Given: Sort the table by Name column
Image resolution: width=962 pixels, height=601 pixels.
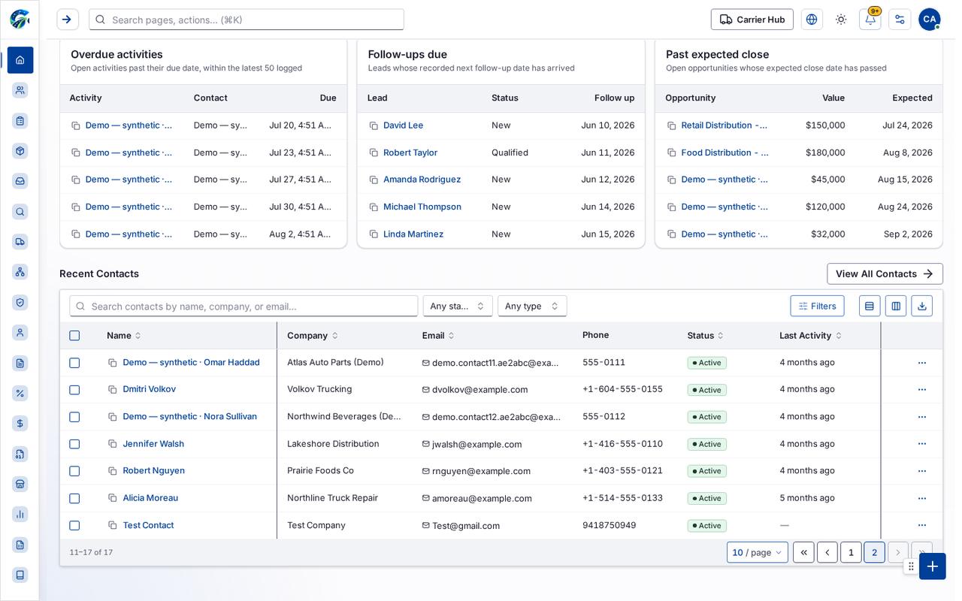Looking at the screenshot, I should 124,336.
